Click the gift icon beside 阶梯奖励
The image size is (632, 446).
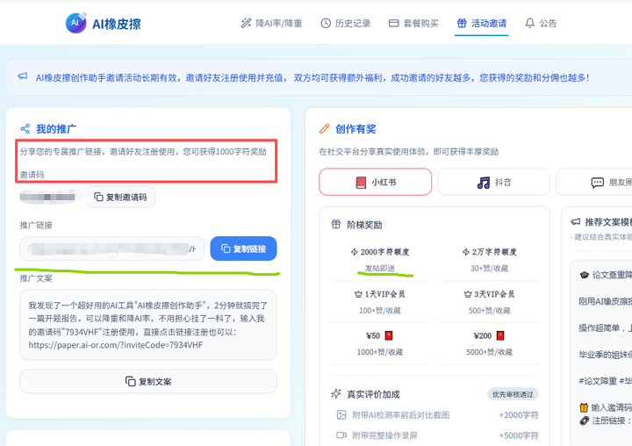(x=336, y=225)
